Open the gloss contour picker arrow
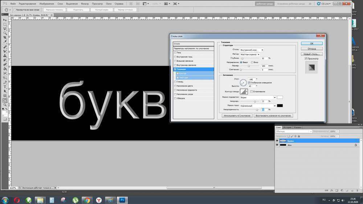The image size is (363, 204). pyautogui.click(x=247, y=92)
